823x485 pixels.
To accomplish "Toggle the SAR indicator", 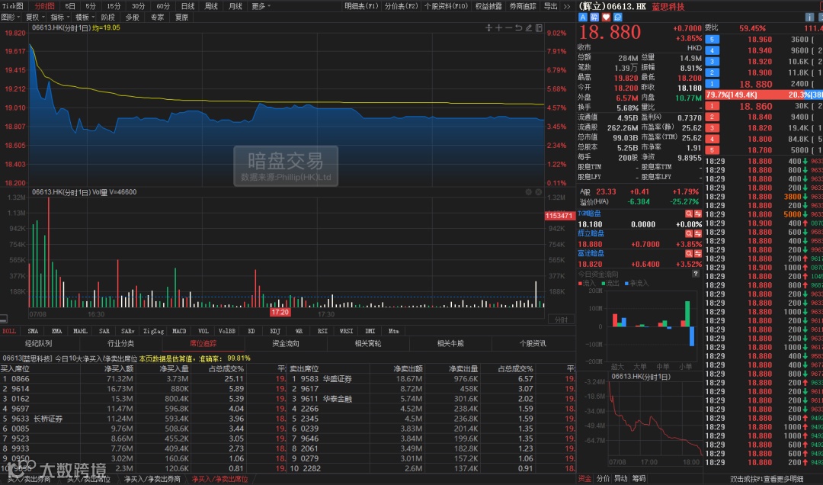I will click(x=104, y=331).
